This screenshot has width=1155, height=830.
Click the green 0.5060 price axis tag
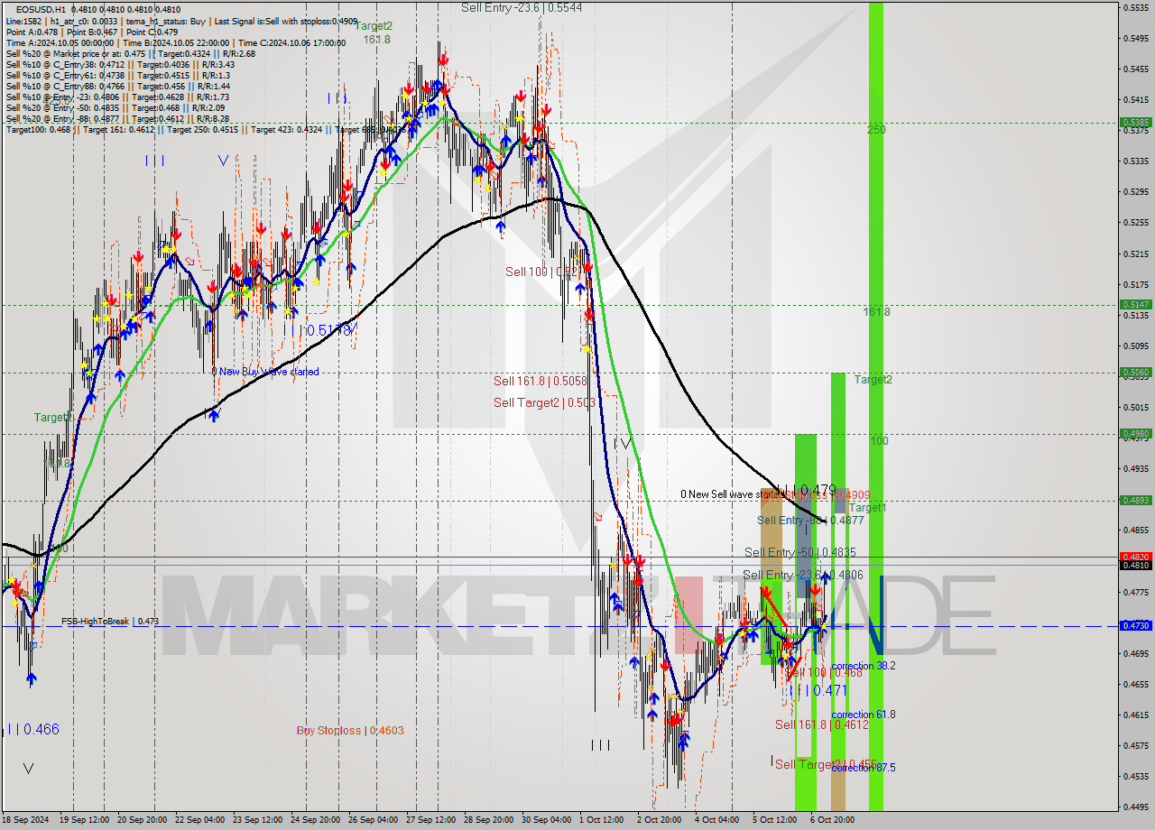(1134, 372)
